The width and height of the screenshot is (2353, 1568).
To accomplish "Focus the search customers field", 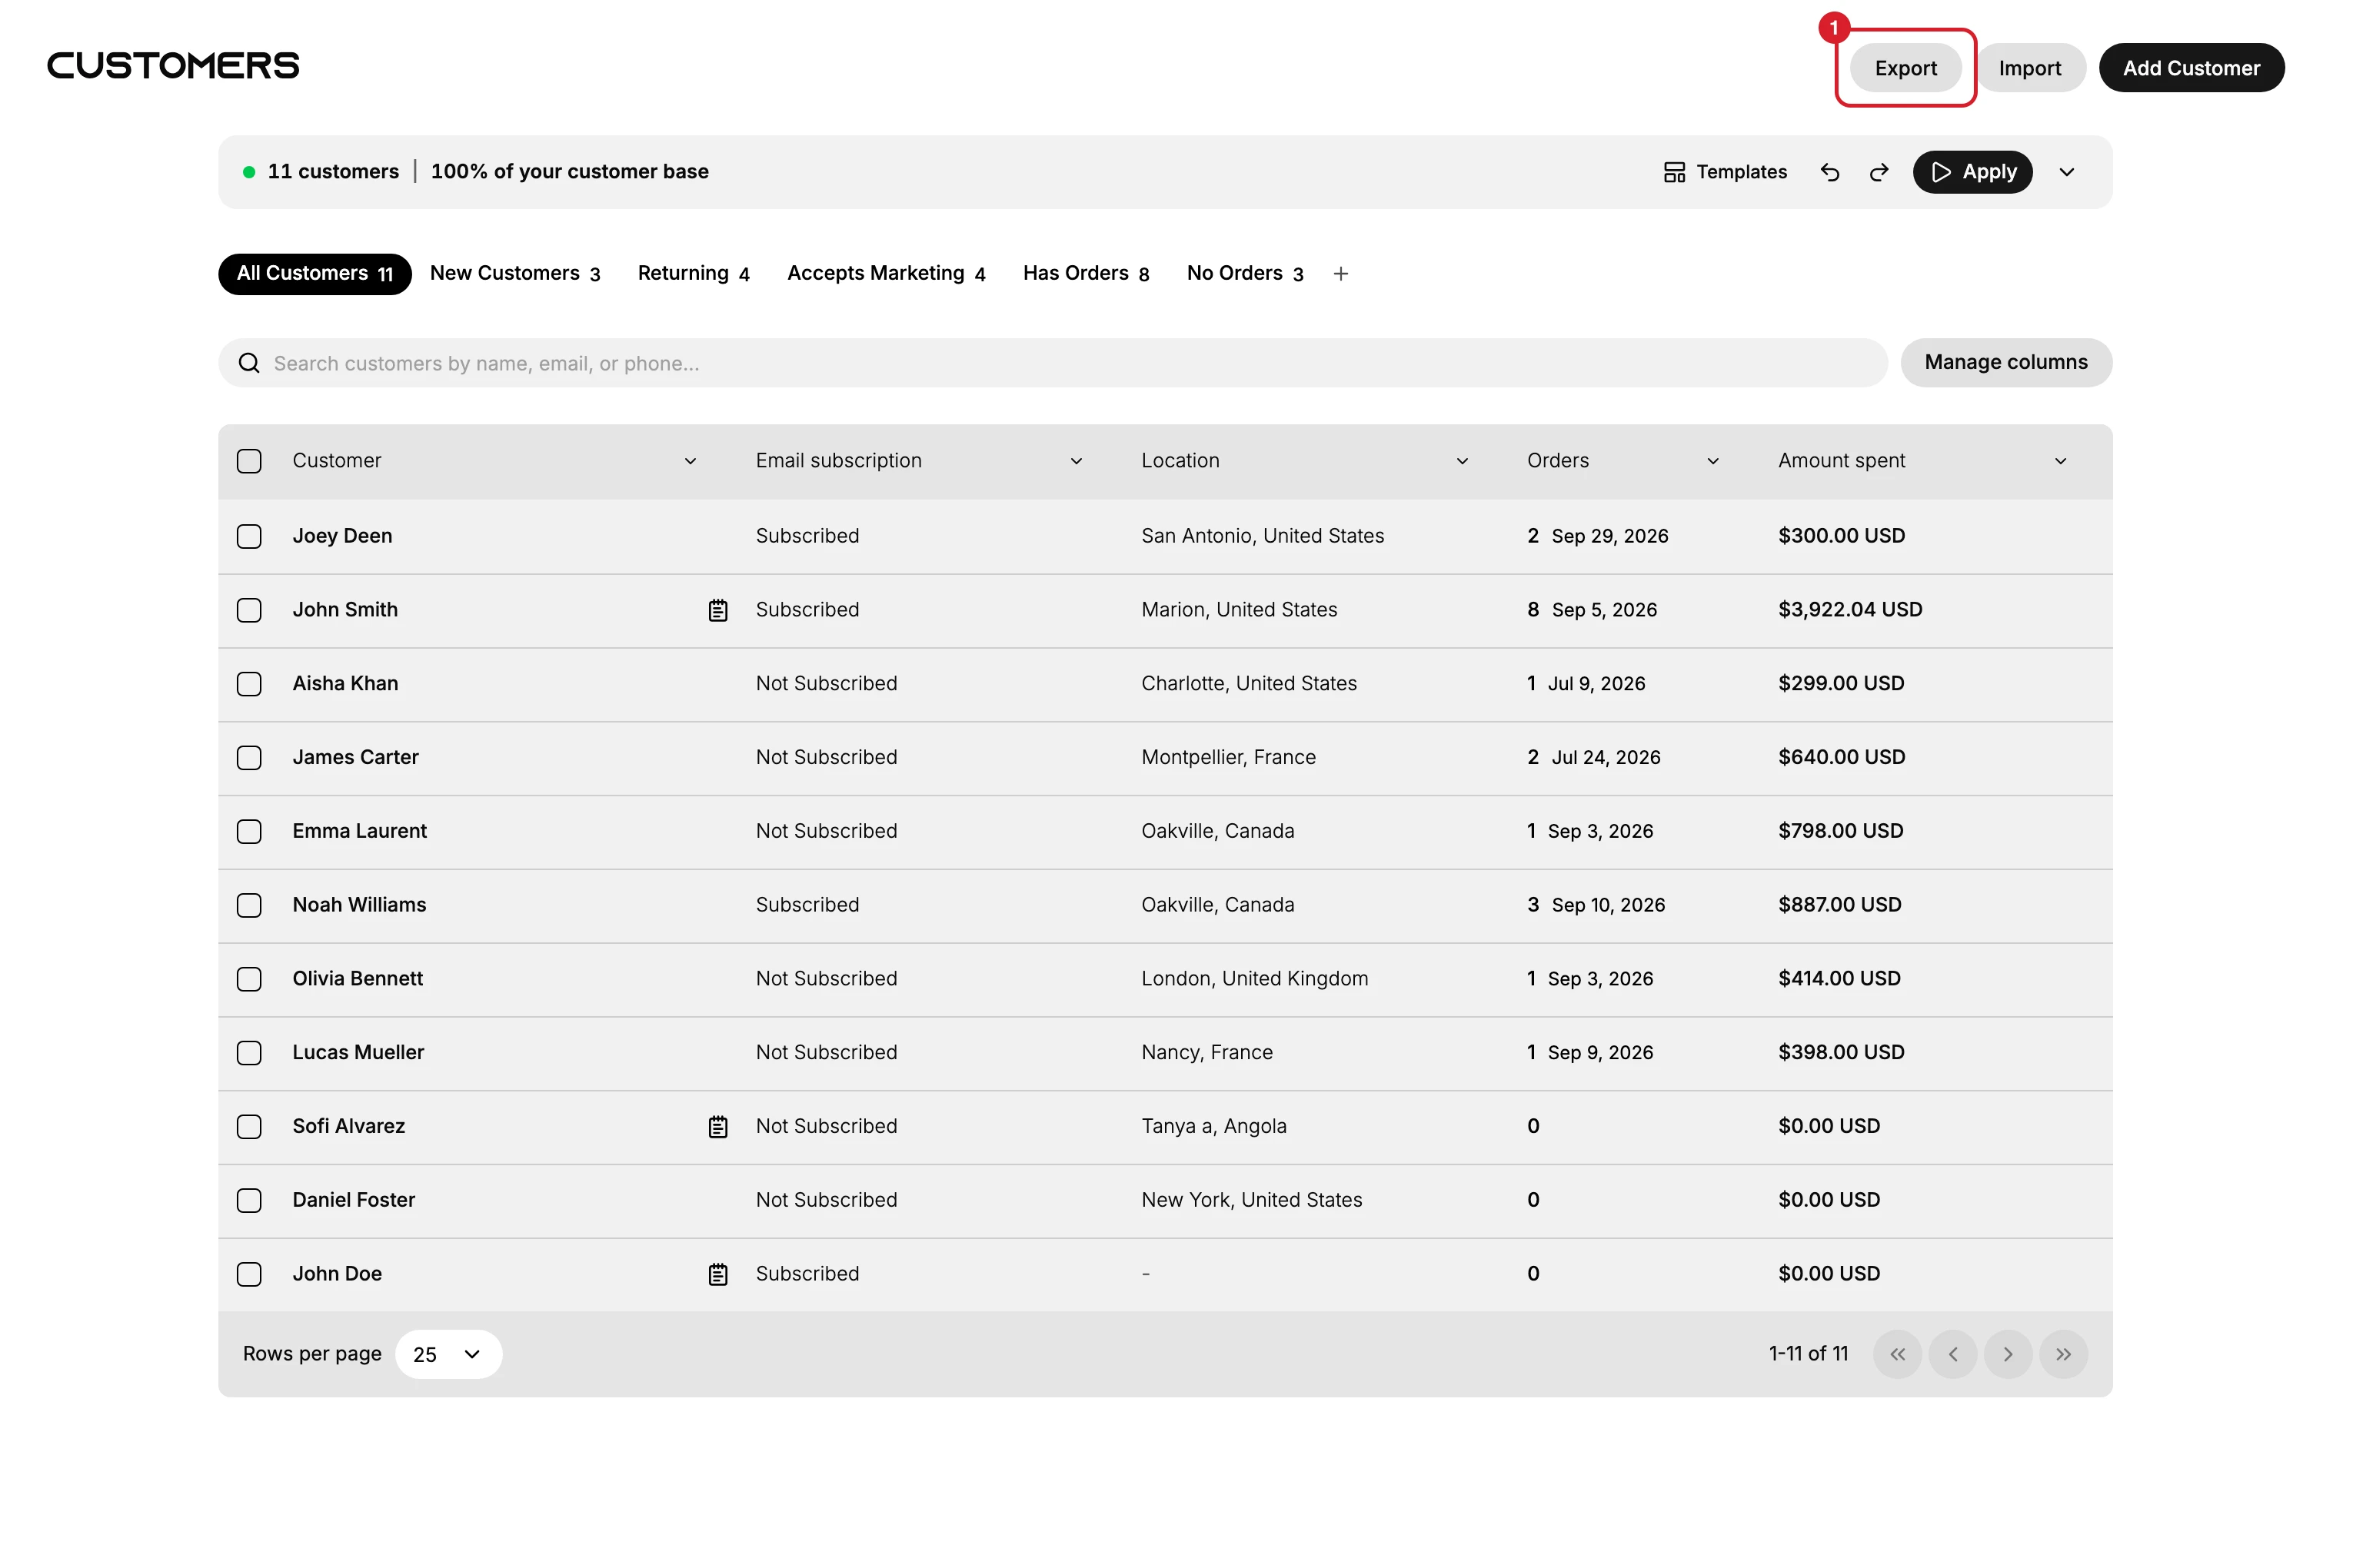I will point(1053,363).
